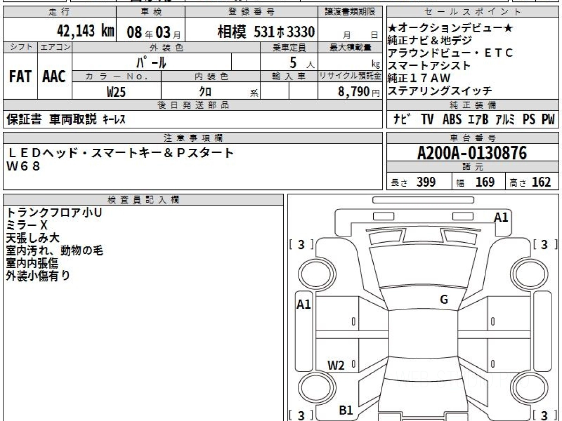Click the PS equipment entry
Image resolution: width=562 pixels, height=421 pixels.
coord(529,120)
